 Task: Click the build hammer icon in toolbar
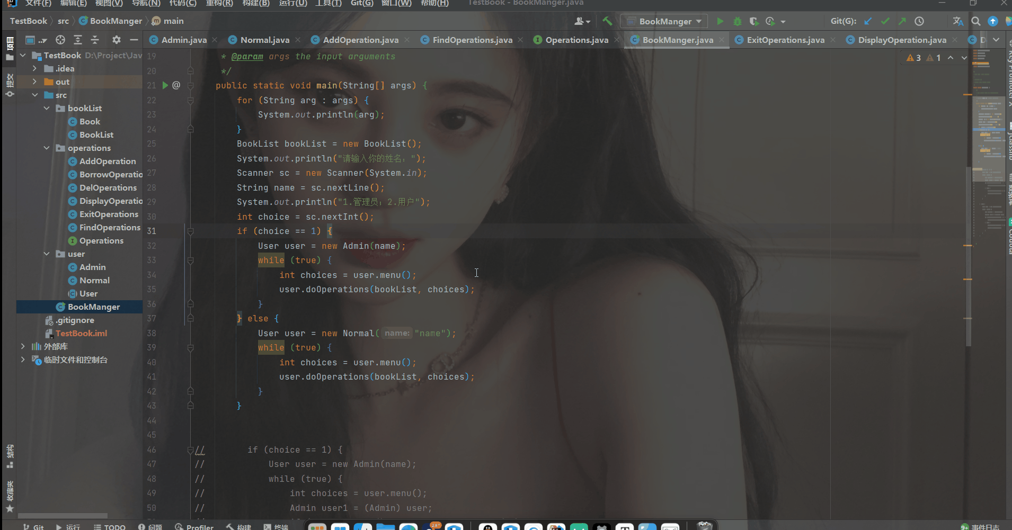[x=607, y=21]
